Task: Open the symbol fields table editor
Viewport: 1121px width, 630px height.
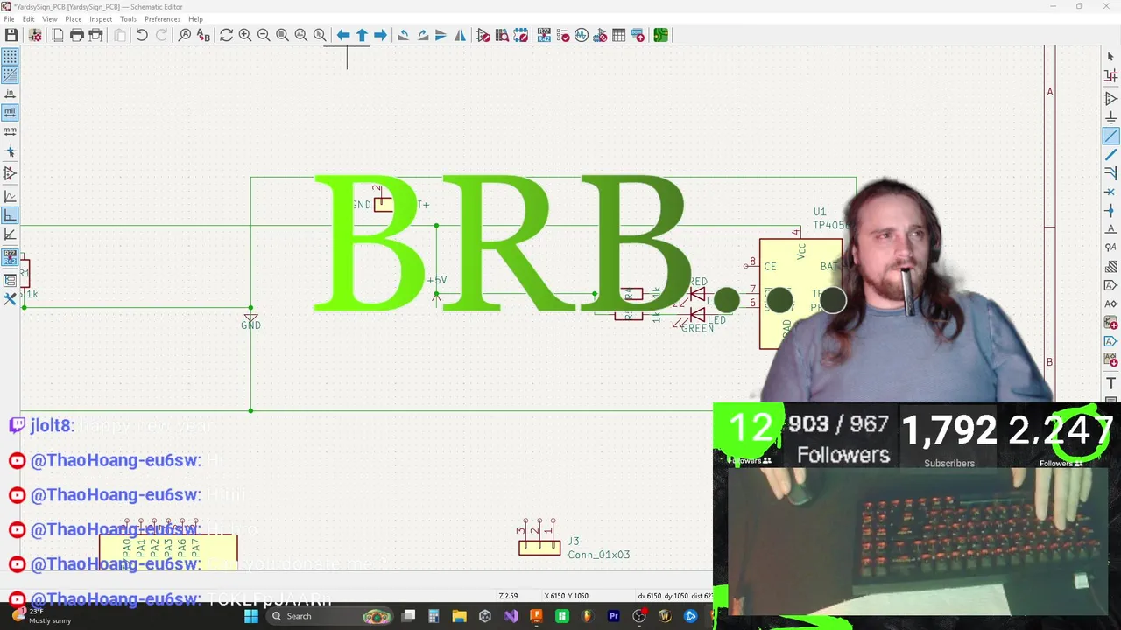Action: click(x=619, y=35)
